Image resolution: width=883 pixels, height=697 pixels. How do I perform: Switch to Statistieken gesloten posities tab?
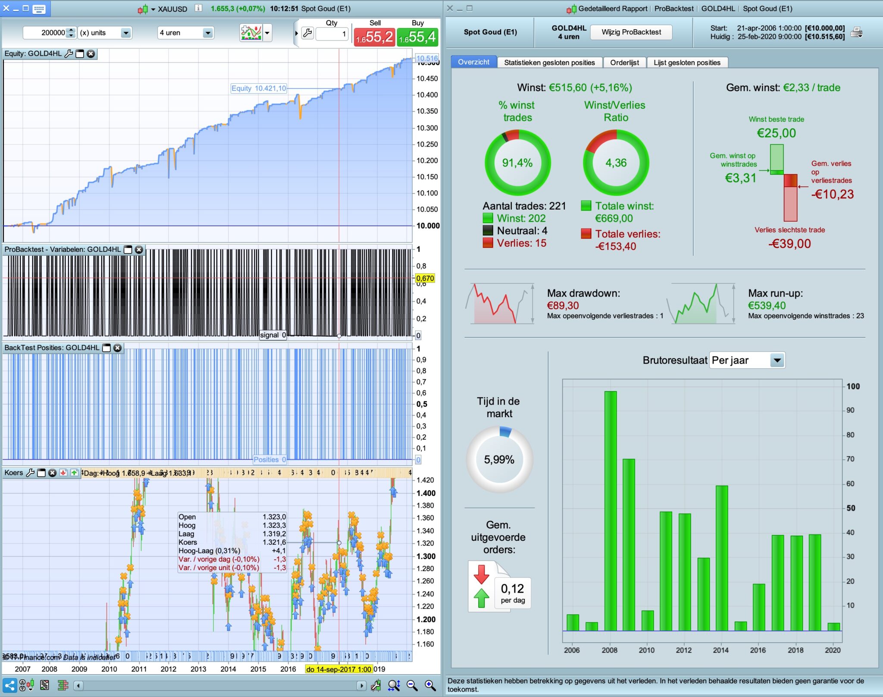point(549,63)
